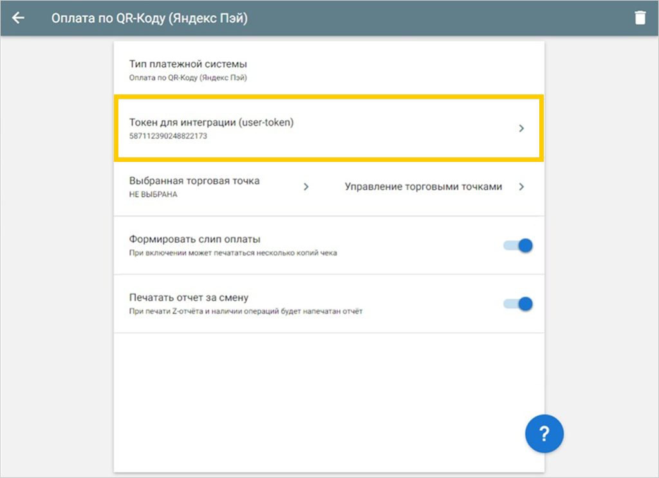Screen dimensions: 659x478
Task: Click chevron beside 'Управление торговыми точками'
Action: point(521,187)
